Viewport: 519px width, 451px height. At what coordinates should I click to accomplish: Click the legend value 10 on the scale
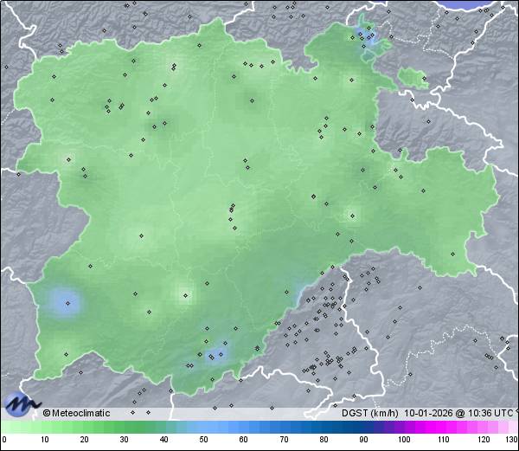(44, 440)
